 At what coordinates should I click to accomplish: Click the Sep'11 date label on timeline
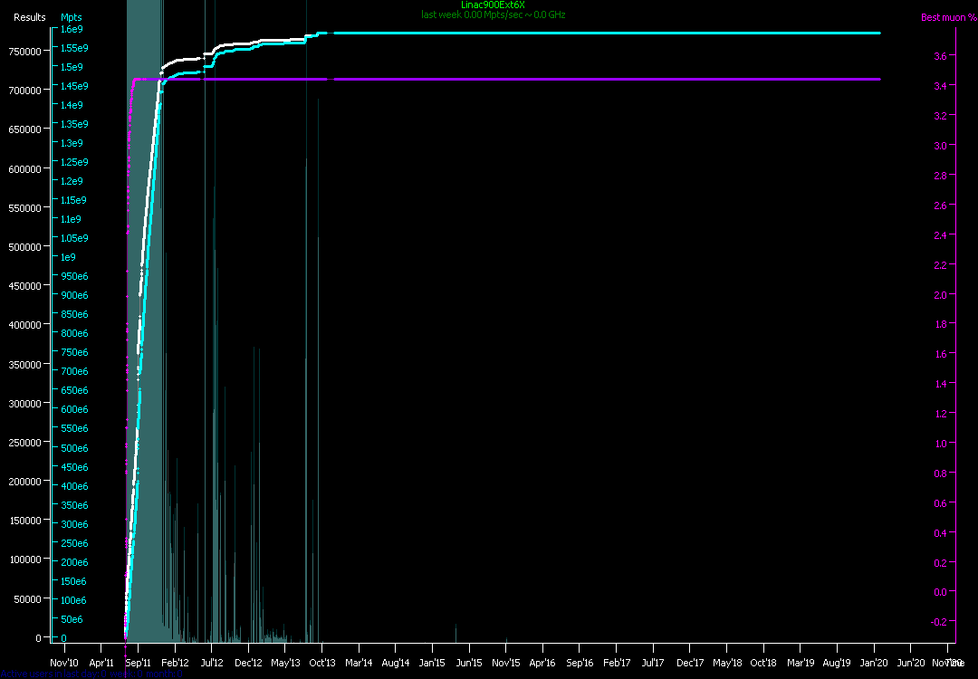[138, 663]
